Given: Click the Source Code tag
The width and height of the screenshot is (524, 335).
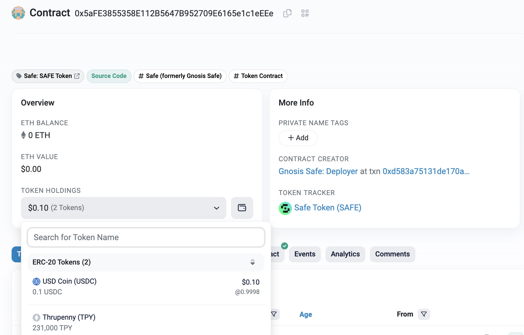Looking at the screenshot, I should [x=109, y=76].
